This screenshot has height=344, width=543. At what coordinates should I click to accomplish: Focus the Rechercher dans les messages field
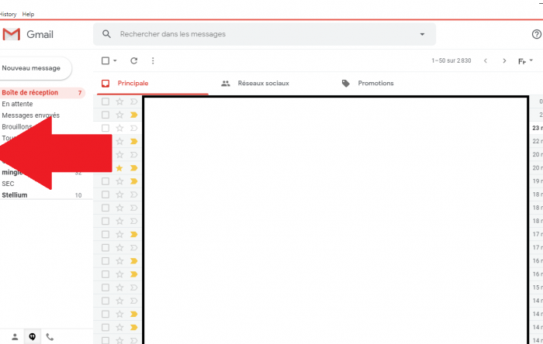(x=265, y=34)
